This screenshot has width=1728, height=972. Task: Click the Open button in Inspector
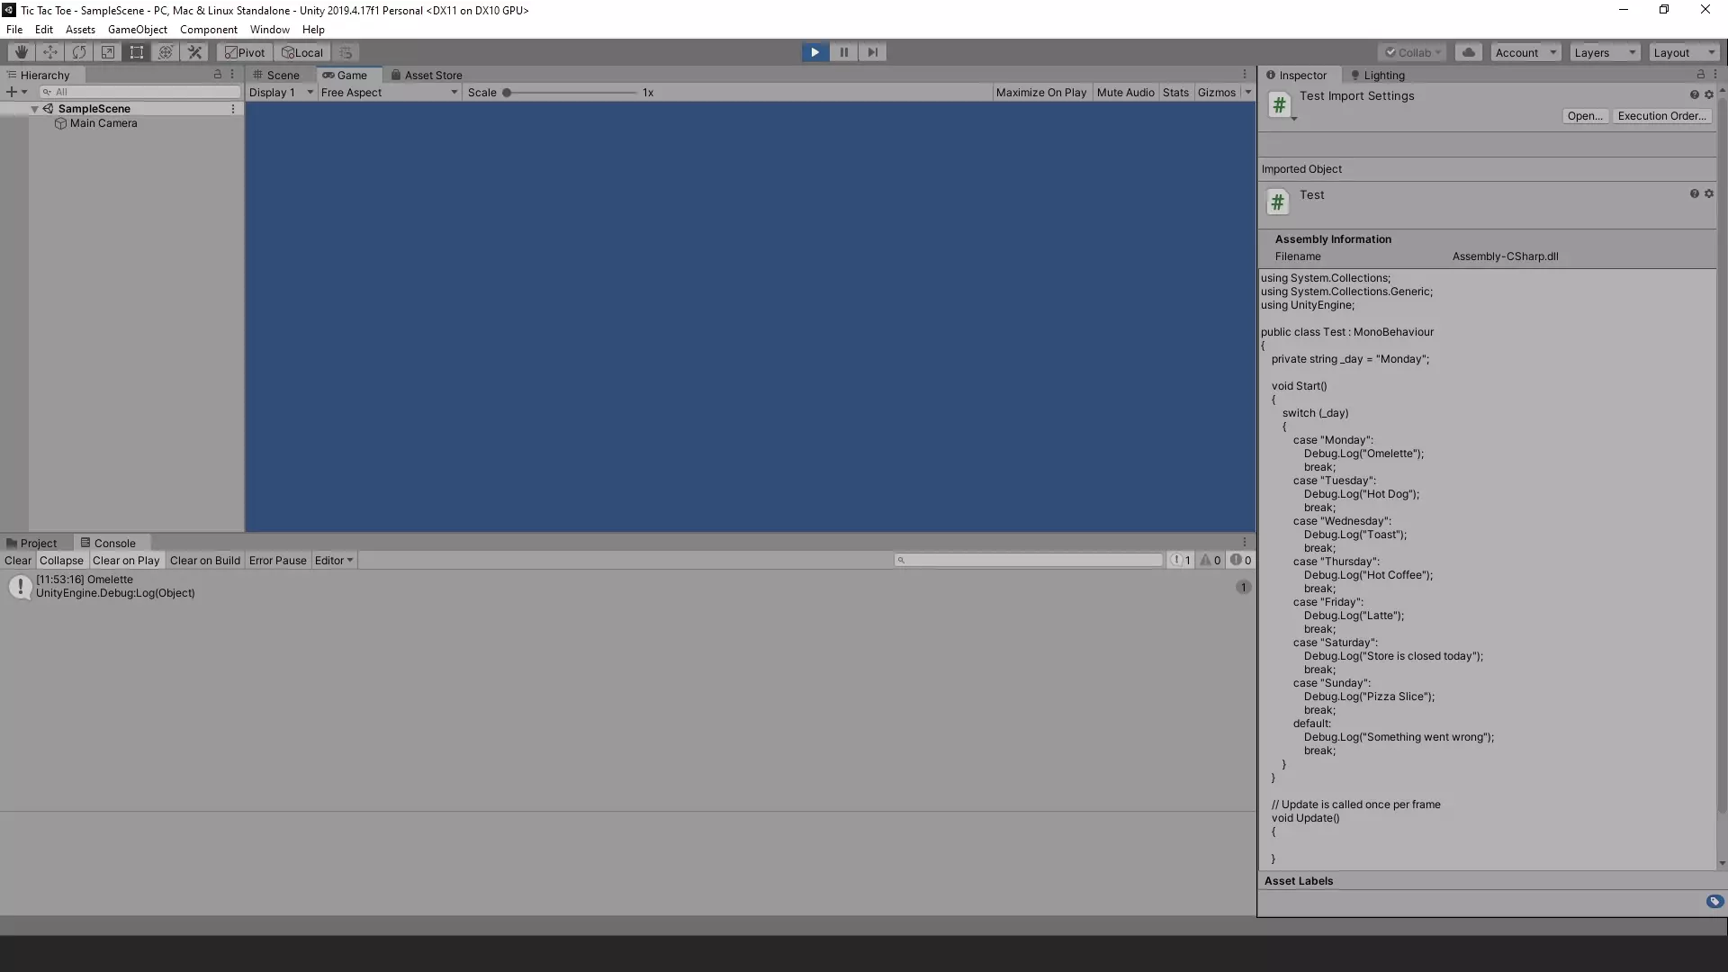1584,115
